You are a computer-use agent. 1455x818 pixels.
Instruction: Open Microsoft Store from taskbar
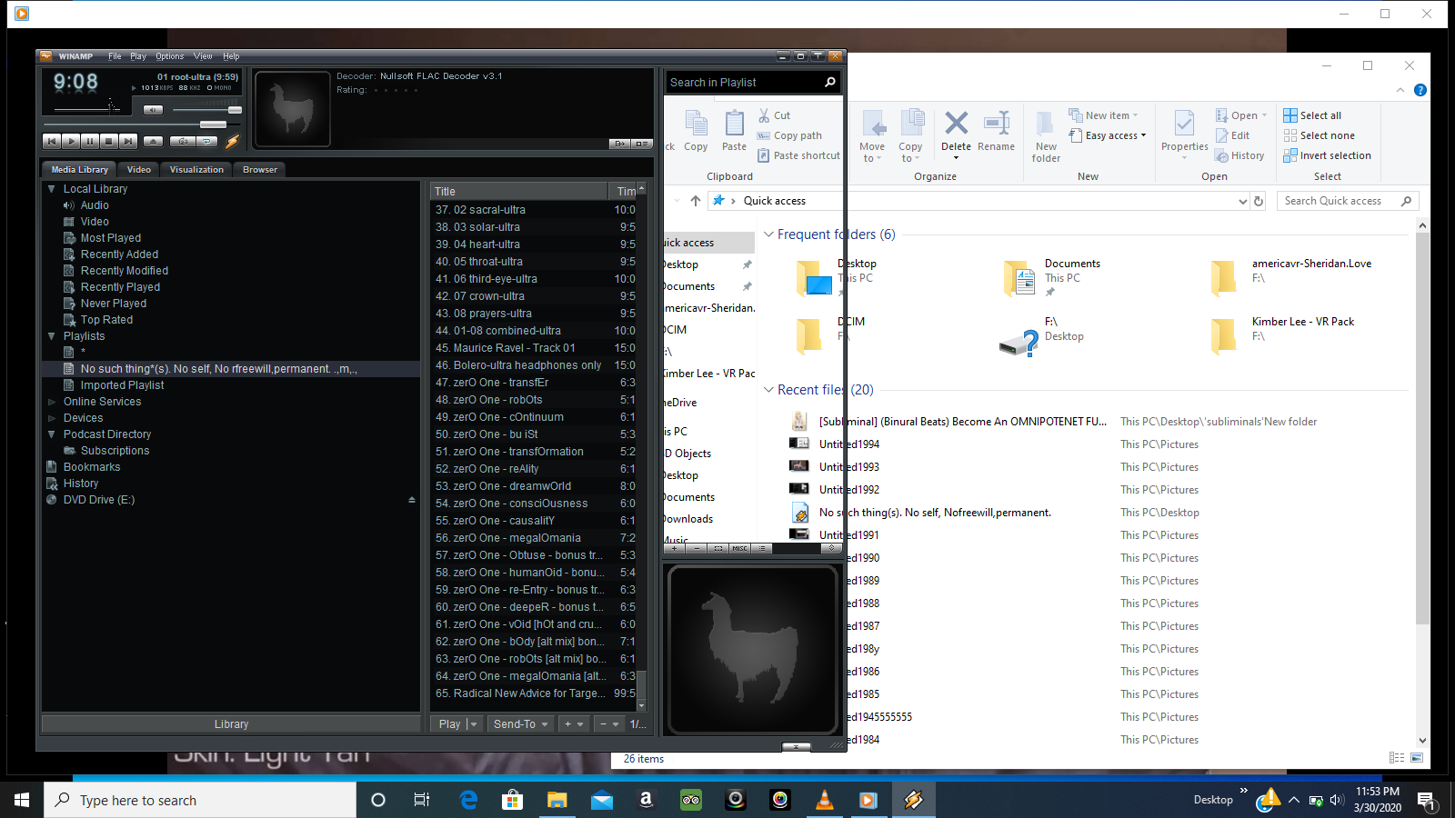(x=512, y=800)
